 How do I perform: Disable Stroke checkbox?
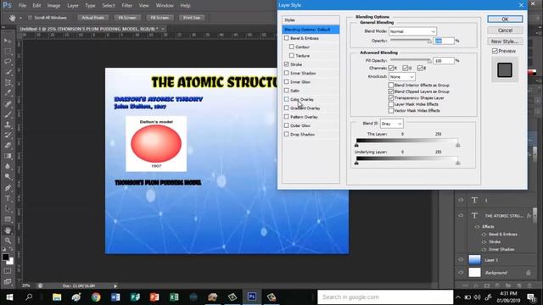click(x=287, y=64)
